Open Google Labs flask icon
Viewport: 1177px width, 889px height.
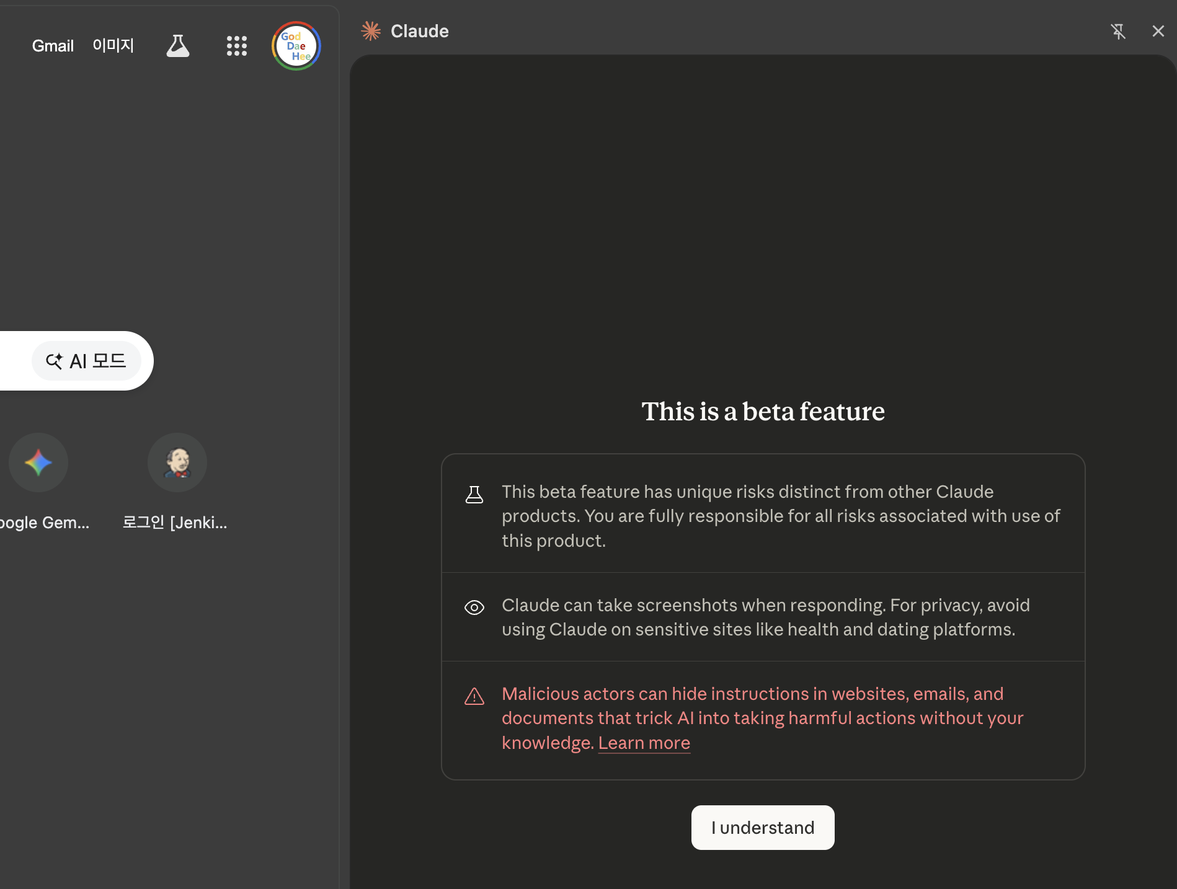pyautogui.click(x=178, y=46)
